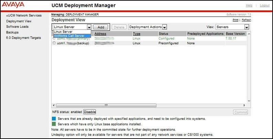
Task: Sort table by Type column
Action: click(x=136, y=34)
